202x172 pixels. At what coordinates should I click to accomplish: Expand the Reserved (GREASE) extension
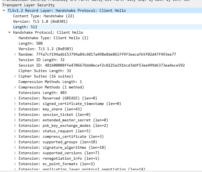pyautogui.click(x=15, y=98)
